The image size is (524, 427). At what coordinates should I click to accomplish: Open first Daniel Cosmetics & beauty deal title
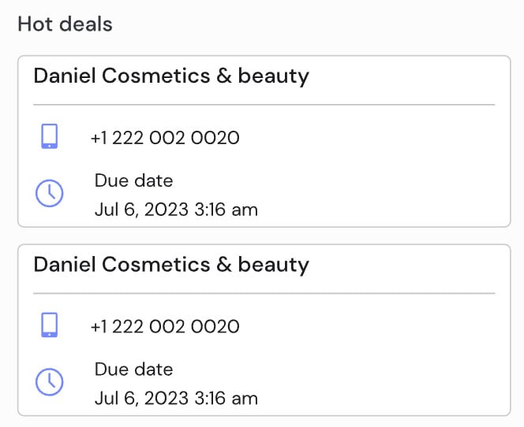click(171, 76)
